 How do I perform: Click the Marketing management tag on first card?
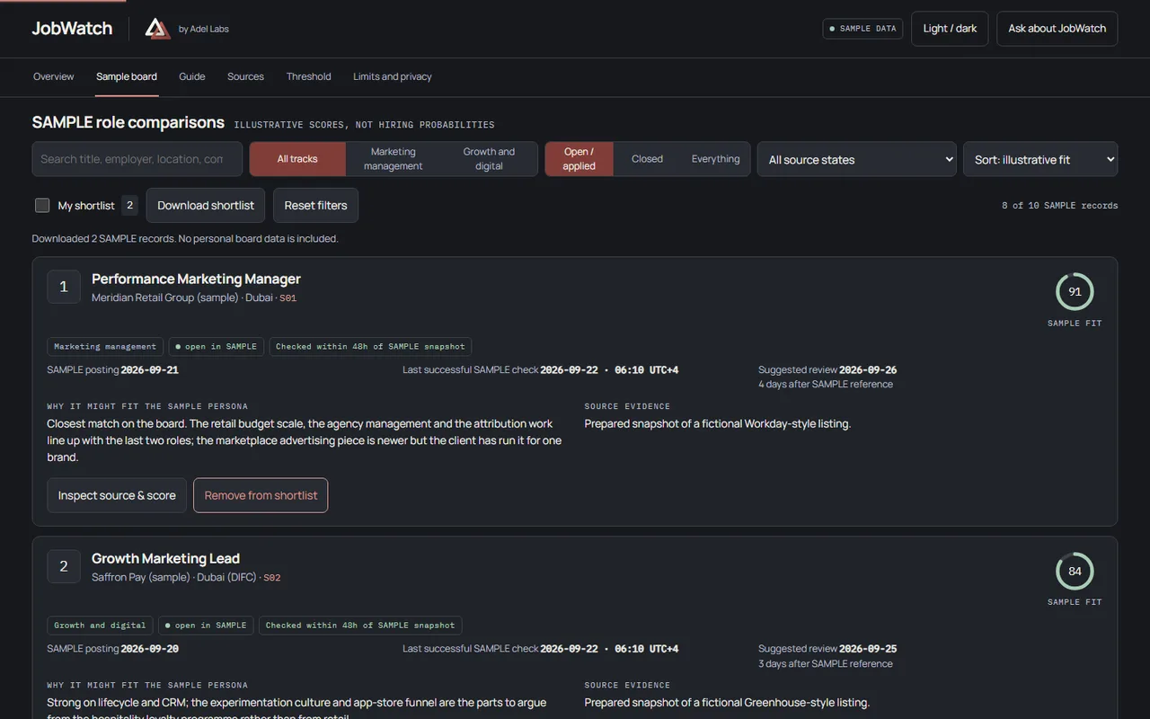pos(105,346)
